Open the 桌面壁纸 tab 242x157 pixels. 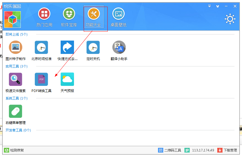tap(118, 18)
